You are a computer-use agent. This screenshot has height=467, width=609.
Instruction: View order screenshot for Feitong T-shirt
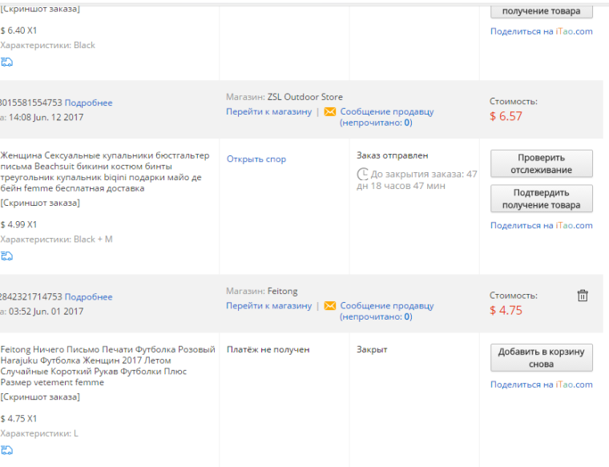[x=40, y=397]
